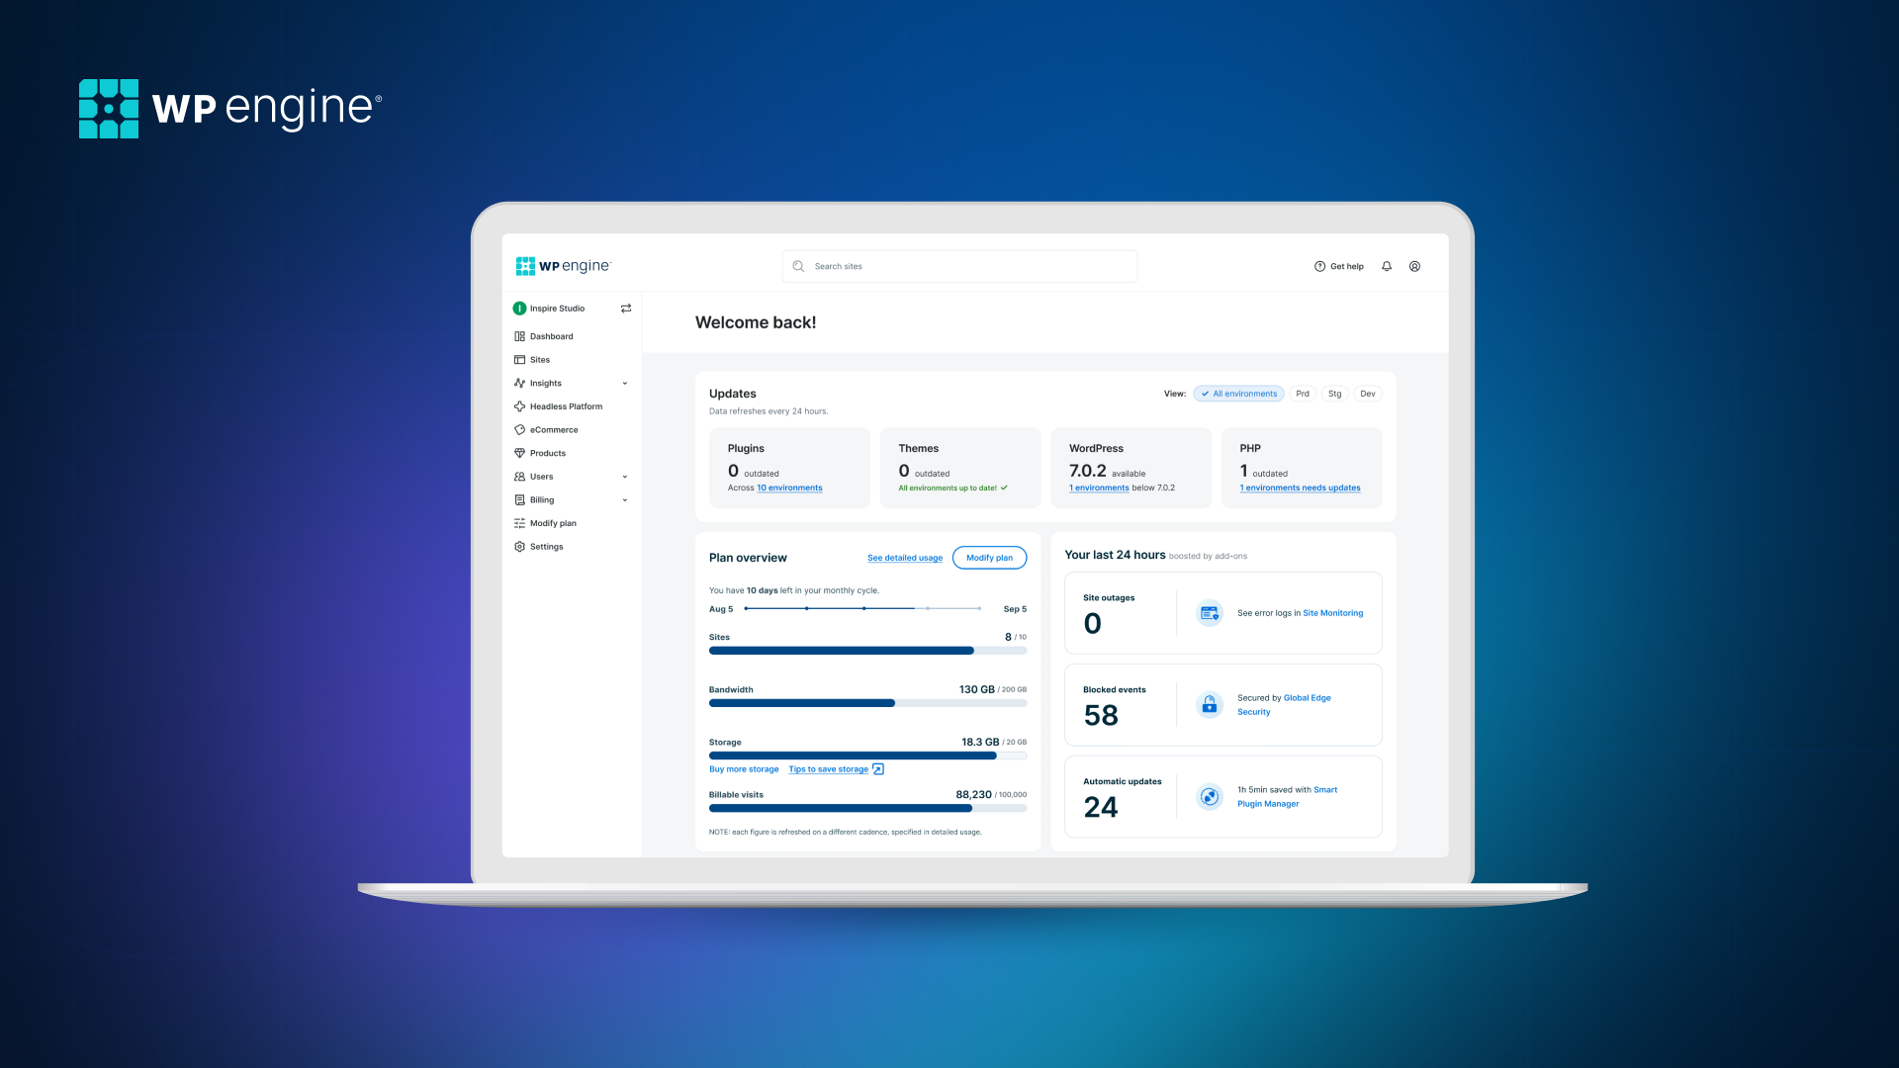
Task: Click the Sites usage progress bar
Action: [x=867, y=651]
